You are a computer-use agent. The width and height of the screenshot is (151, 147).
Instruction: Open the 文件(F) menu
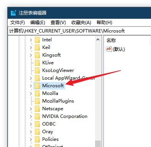click(x=18, y=23)
